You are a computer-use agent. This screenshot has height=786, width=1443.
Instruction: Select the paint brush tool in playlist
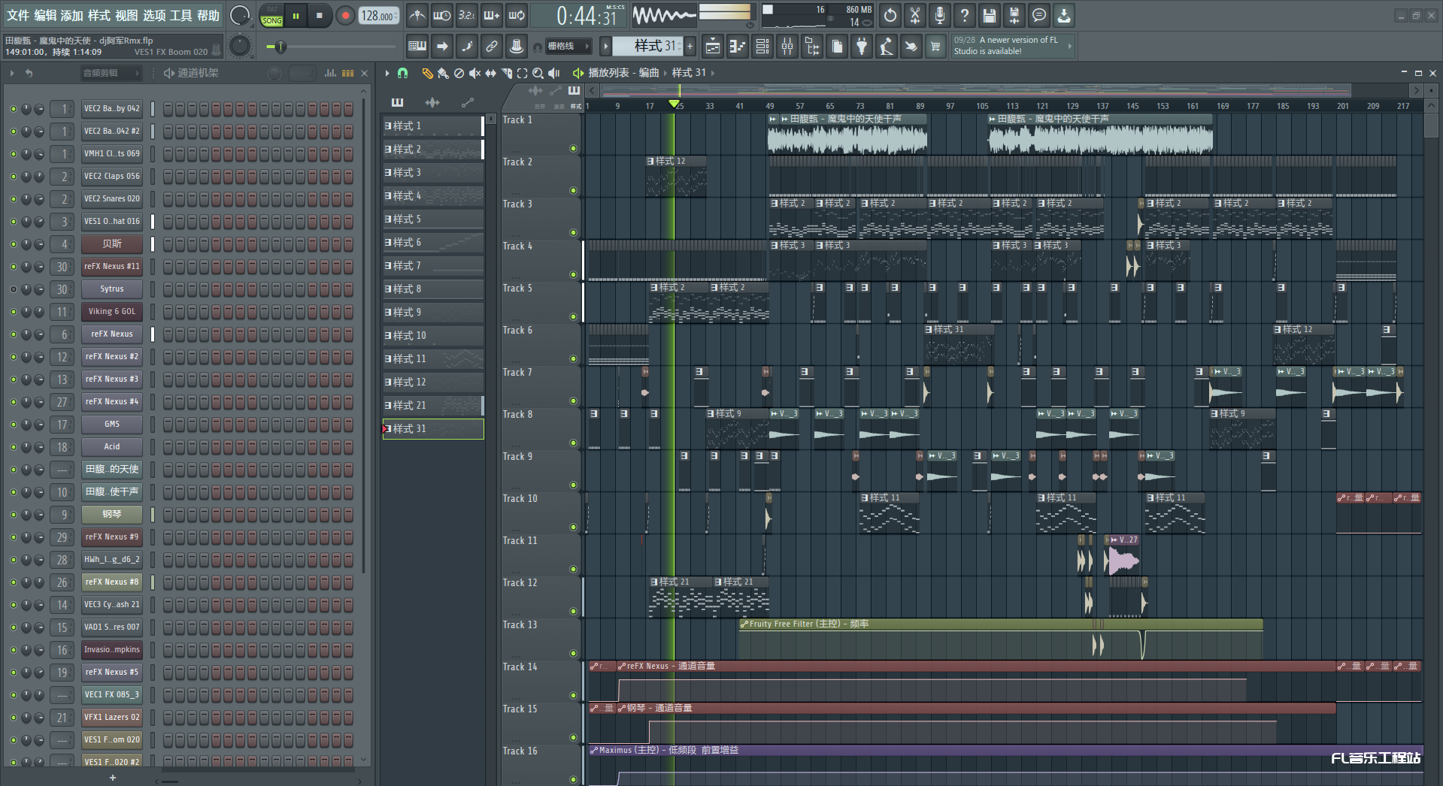pos(443,73)
